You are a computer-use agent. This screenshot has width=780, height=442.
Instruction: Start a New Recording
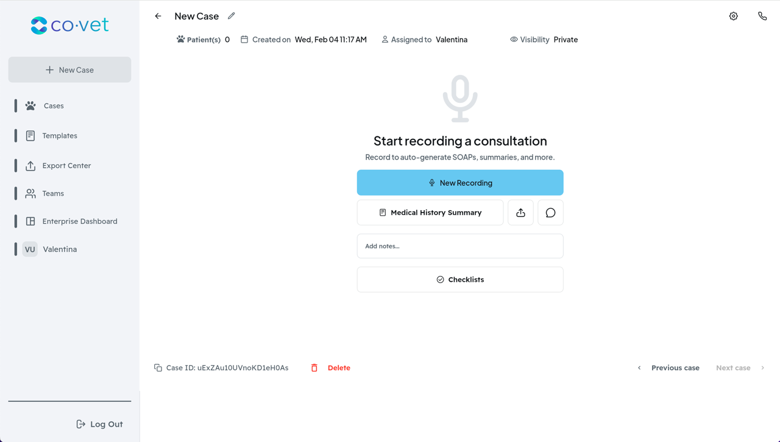tap(460, 183)
